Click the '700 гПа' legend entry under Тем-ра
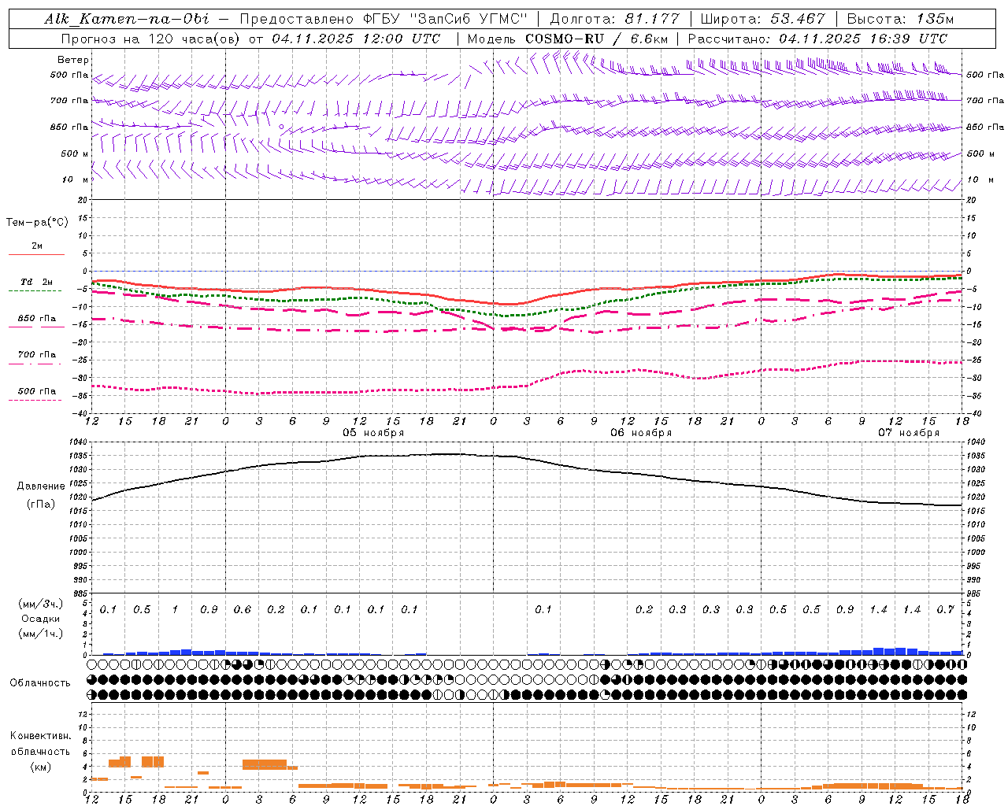Viewport: 1008px width, 806px height. [36, 355]
